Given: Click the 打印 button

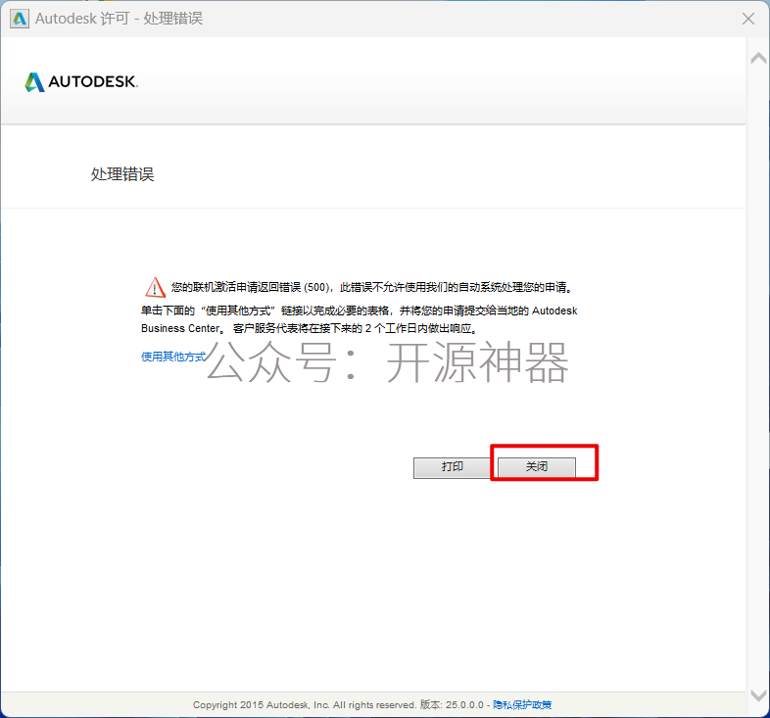Looking at the screenshot, I should coord(453,467).
